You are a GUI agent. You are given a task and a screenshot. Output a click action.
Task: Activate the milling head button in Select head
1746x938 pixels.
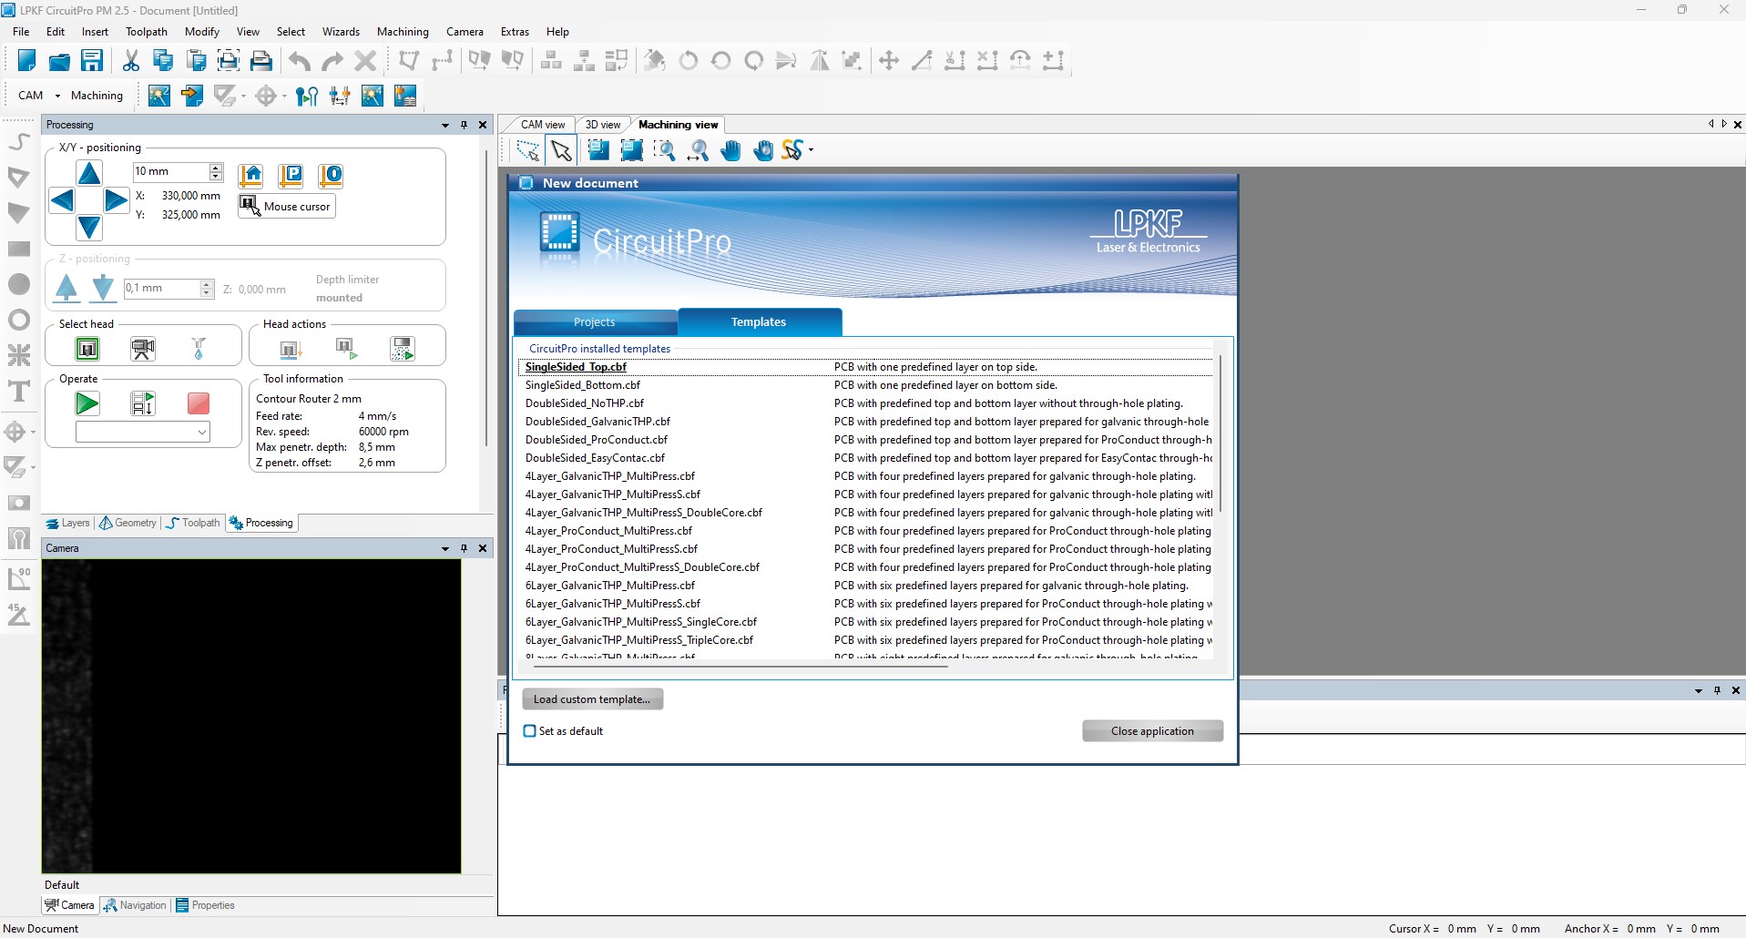(x=87, y=349)
